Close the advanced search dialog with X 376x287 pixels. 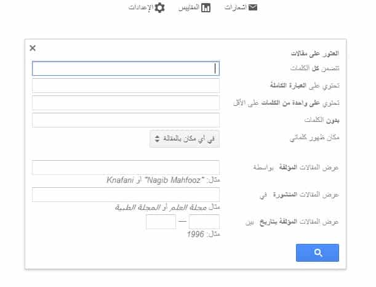tap(33, 48)
